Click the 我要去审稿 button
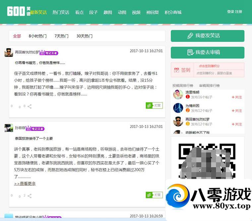252x221 pixels. (207, 52)
